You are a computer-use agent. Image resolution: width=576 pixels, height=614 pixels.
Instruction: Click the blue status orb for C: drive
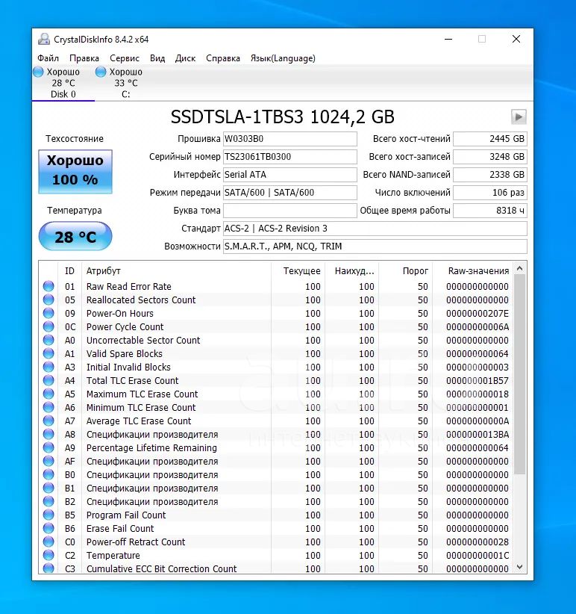101,72
